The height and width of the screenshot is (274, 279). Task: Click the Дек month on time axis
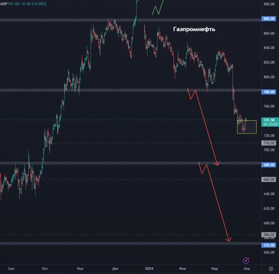click(115, 268)
